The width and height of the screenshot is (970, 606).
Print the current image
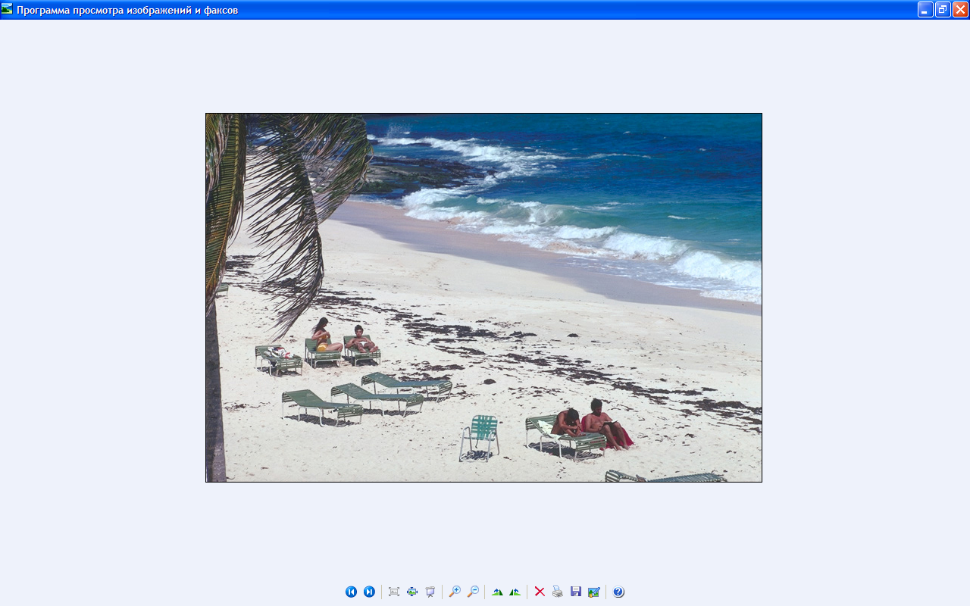[x=558, y=592]
